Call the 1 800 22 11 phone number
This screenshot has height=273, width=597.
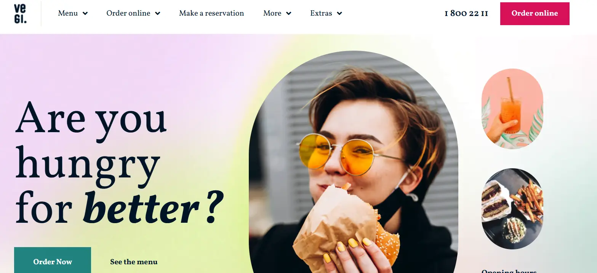[466, 14]
